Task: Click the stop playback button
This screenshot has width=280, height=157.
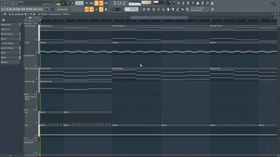Action: click(x=68, y=3)
